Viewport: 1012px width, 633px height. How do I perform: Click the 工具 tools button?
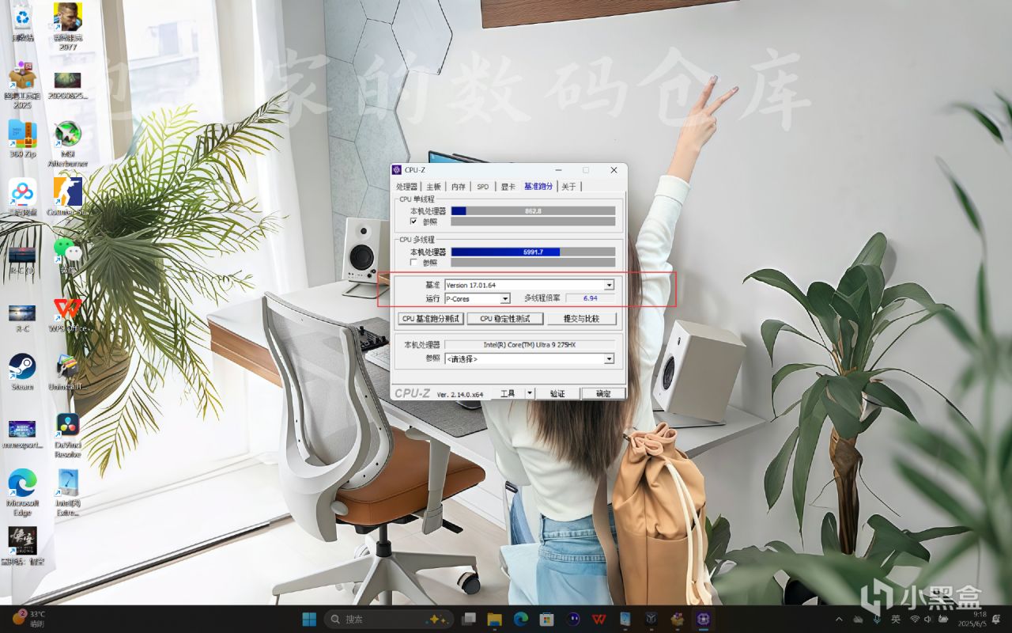click(508, 393)
